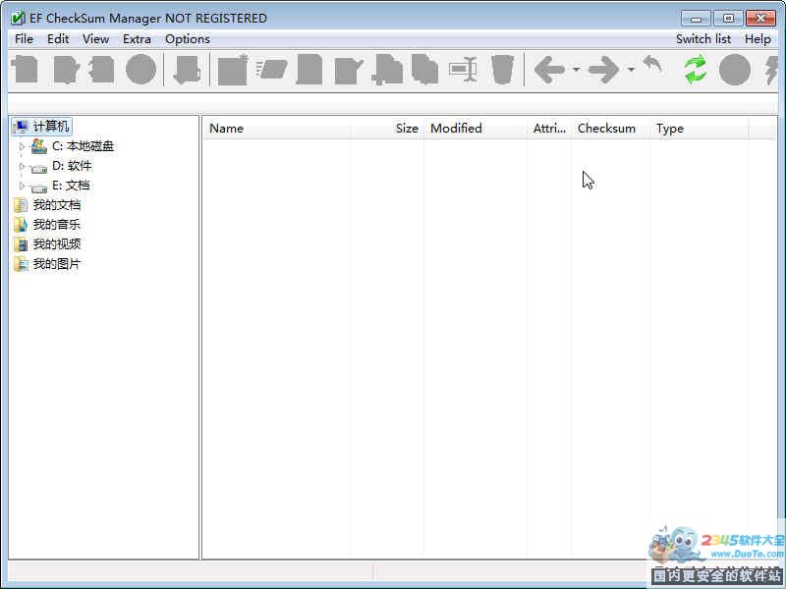The image size is (786, 589).
Task: Click the small curved undo arrow icon
Action: click(652, 64)
